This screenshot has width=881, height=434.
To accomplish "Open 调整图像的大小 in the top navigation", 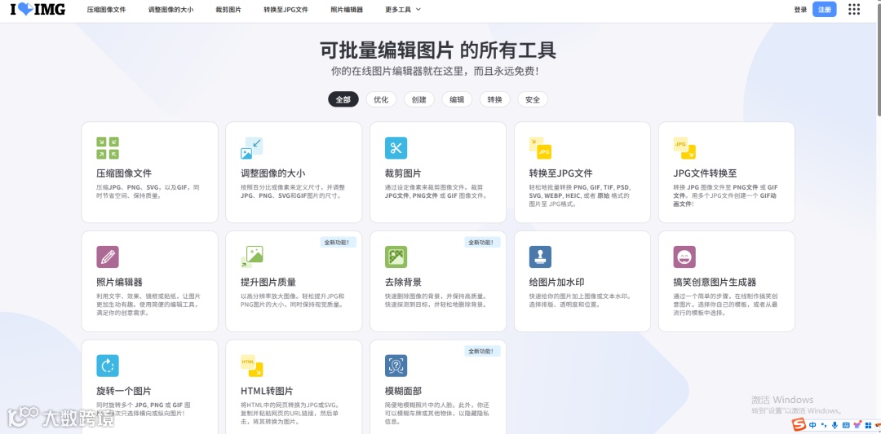I will point(170,10).
